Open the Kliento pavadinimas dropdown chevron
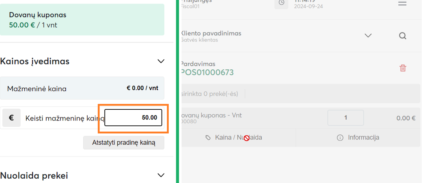The width and height of the screenshot is (425, 183). pos(368,36)
